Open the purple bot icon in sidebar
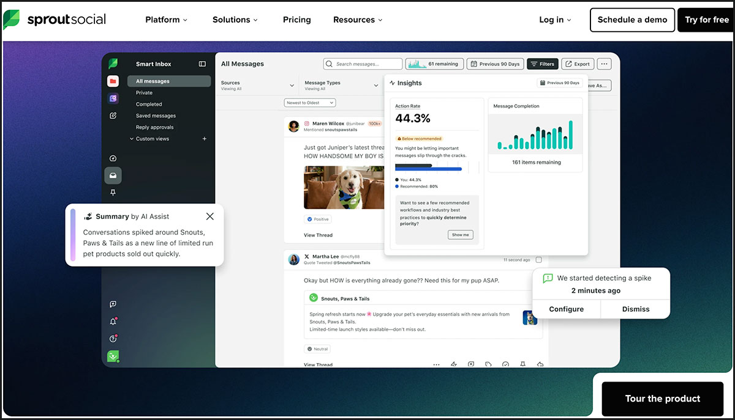 (x=113, y=98)
